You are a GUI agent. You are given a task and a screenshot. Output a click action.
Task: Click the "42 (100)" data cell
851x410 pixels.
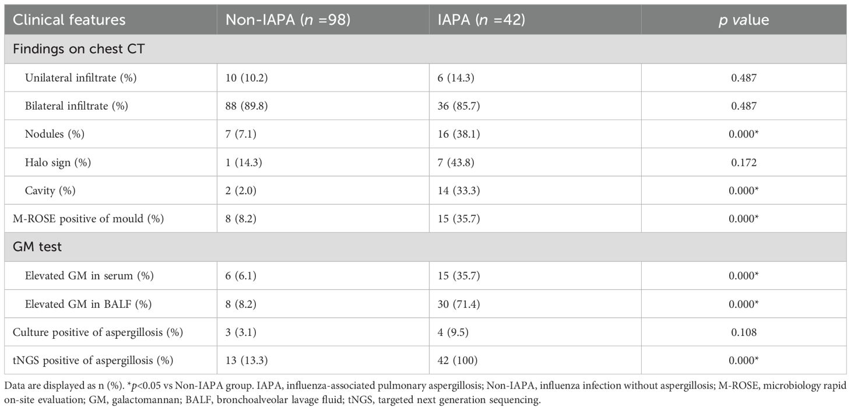458,360
